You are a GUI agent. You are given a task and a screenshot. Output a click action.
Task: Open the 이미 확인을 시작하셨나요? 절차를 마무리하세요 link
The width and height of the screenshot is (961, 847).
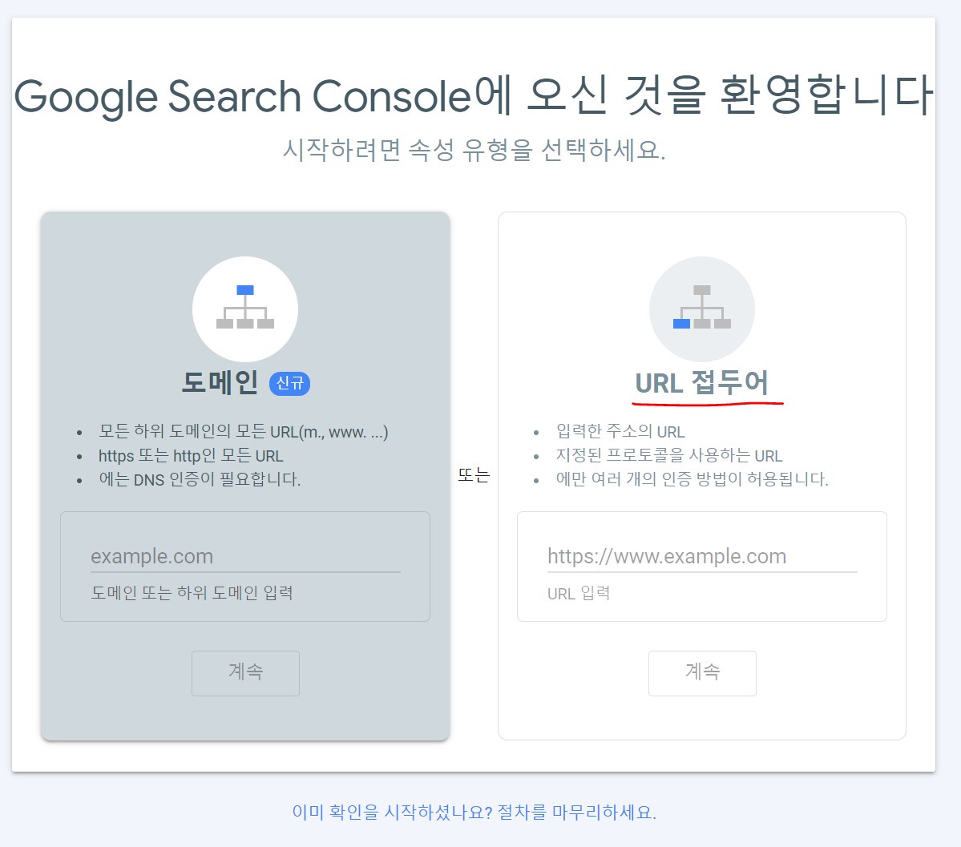point(474,812)
